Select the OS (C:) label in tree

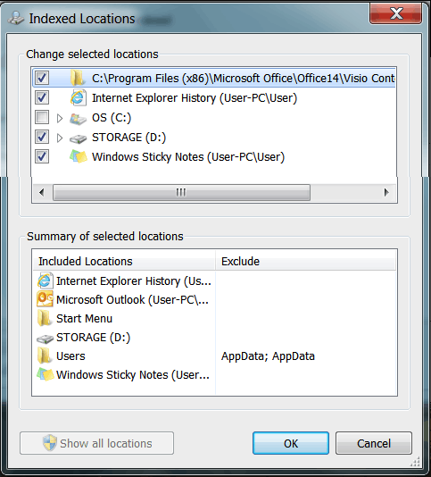pyautogui.click(x=112, y=118)
